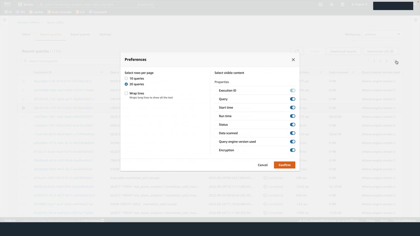Open the EC2 favorite shortcut
Screen dimensions: 420x236
click(x=80, y=12)
